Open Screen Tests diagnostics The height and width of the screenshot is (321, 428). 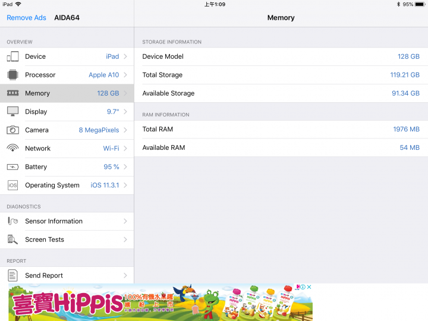click(x=67, y=240)
